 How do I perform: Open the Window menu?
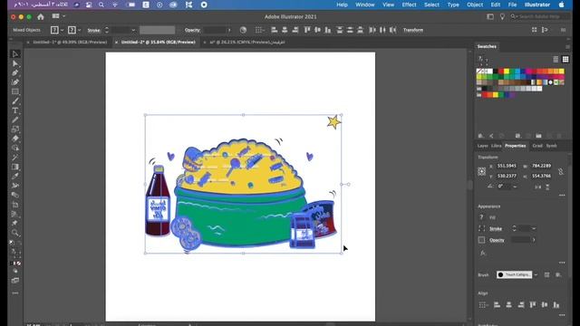(x=364, y=5)
